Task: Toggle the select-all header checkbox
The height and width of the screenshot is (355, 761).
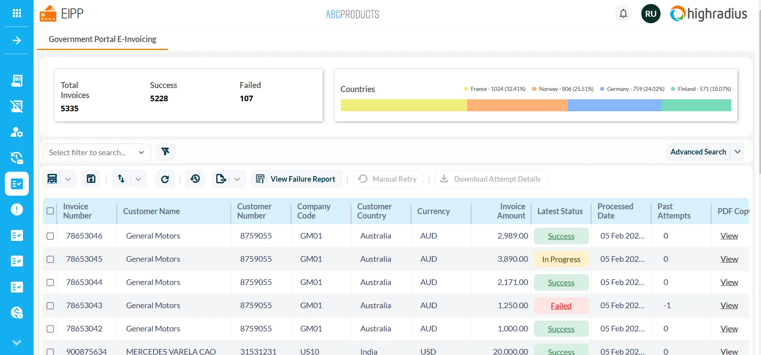Action: coord(50,211)
